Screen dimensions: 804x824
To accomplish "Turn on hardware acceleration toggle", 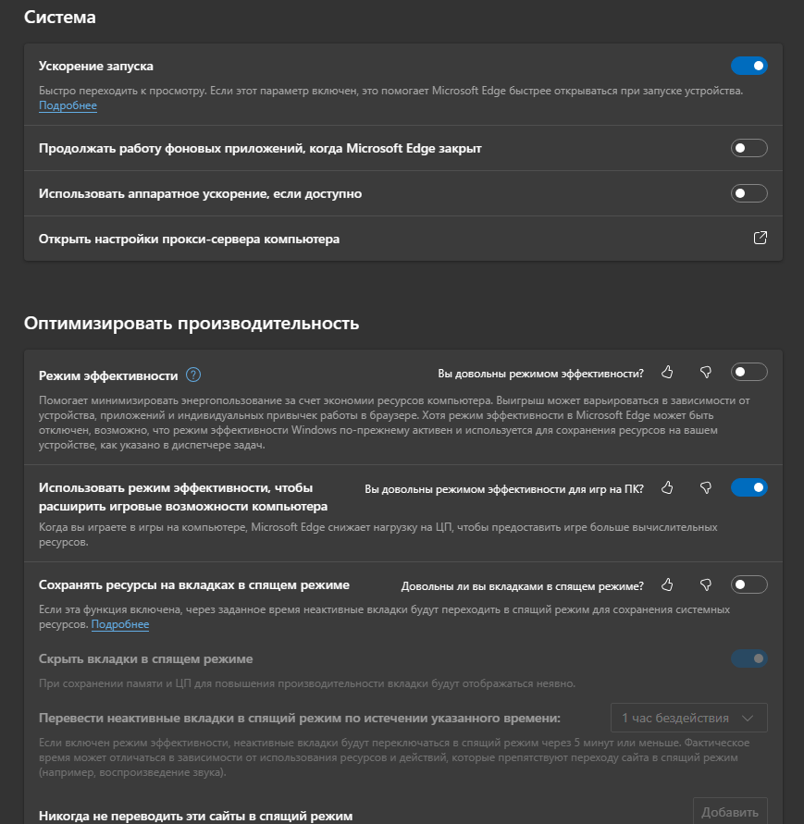I will (x=748, y=193).
